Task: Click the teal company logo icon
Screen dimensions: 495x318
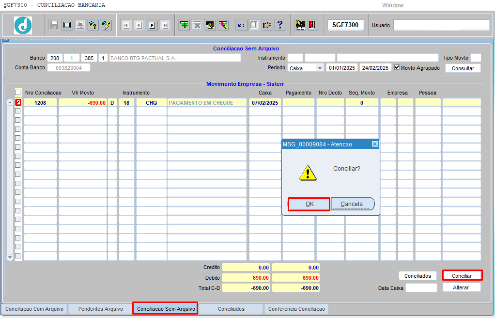Action: tap(23, 25)
